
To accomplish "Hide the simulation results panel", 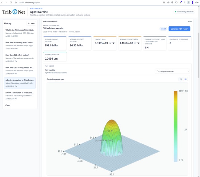I will 190,22.
